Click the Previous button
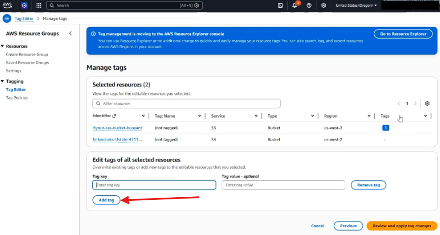 click(x=348, y=226)
